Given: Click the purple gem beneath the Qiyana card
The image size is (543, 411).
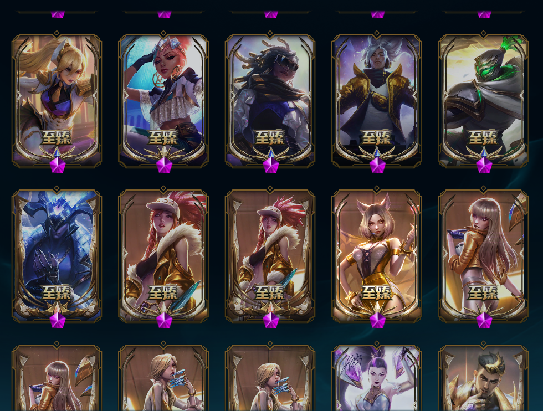Looking at the screenshot, I should click(x=164, y=165).
